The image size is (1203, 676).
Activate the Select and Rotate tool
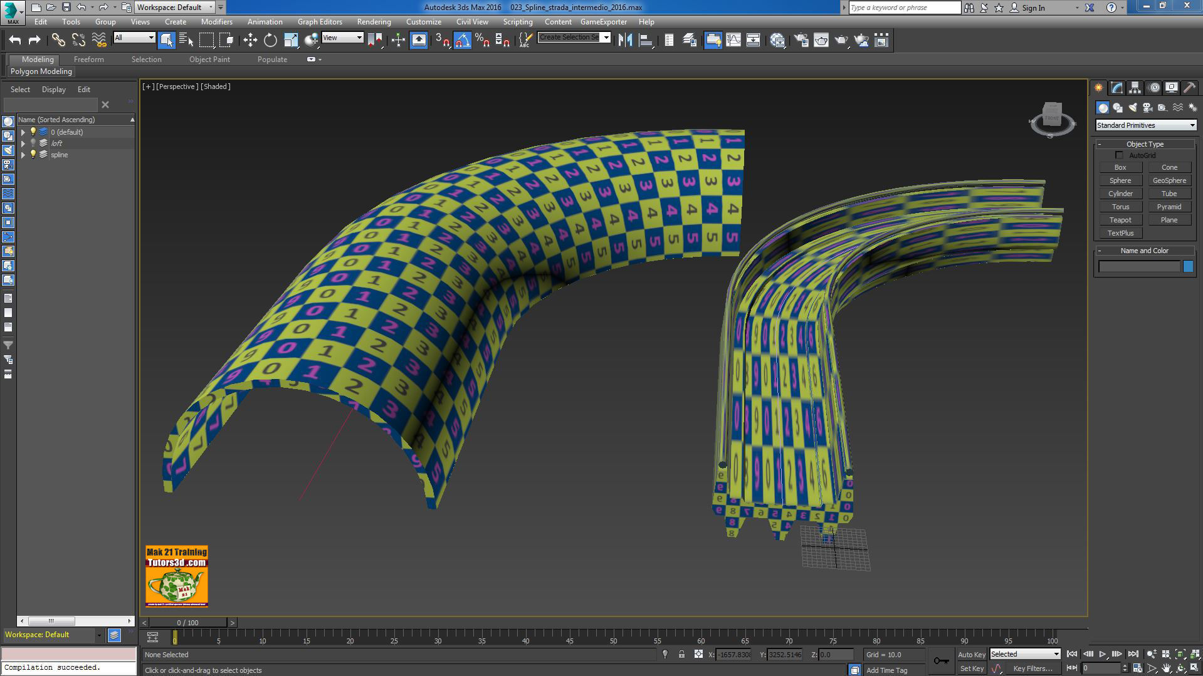tap(270, 40)
